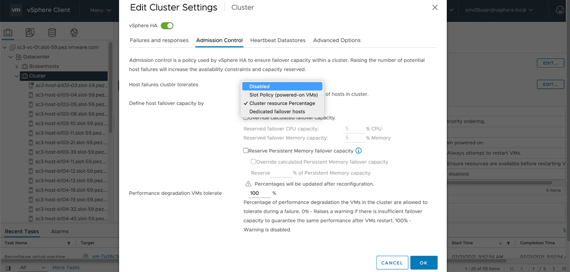Open the Networking inventory view icon
This screenshot has height=272, width=570.
[74, 33]
